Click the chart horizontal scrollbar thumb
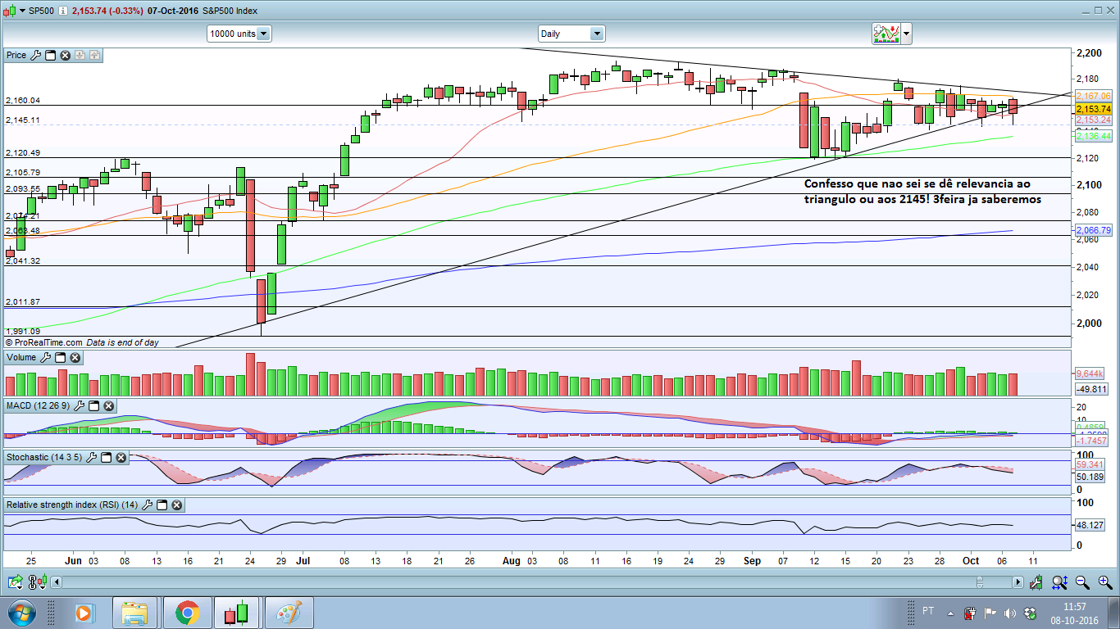The height and width of the screenshot is (629, 1120). click(979, 582)
